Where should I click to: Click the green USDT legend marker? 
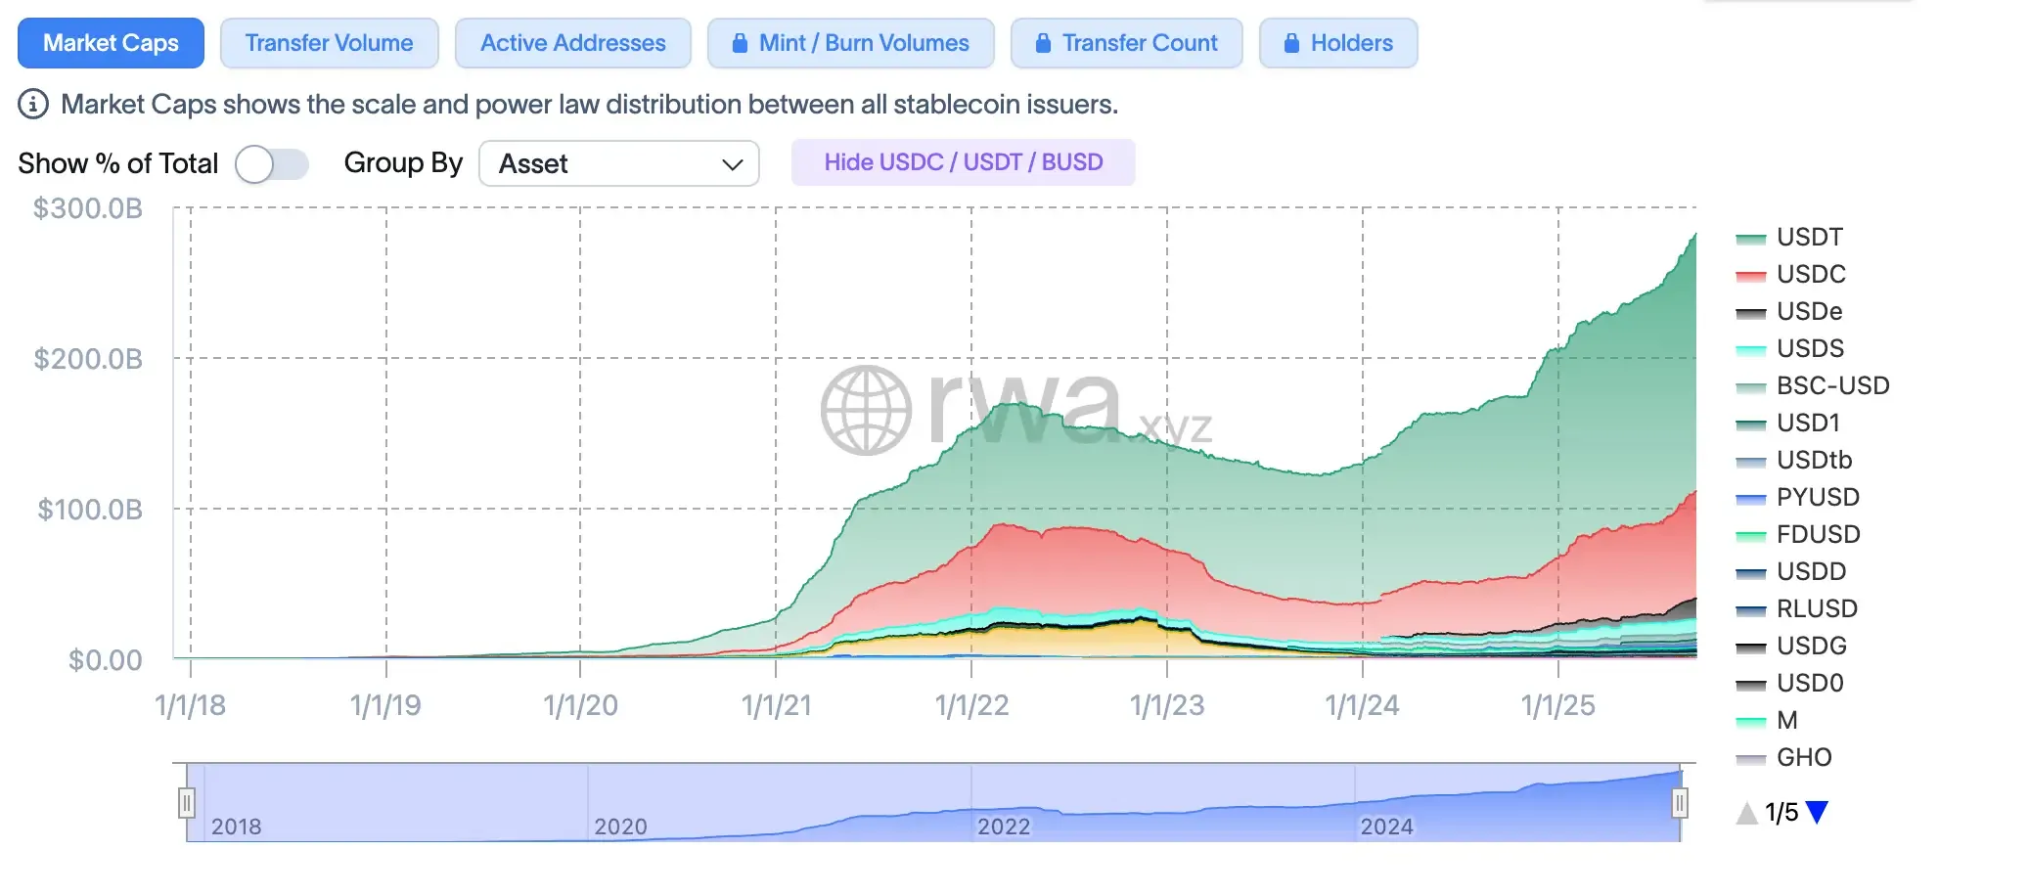[x=1751, y=237]
